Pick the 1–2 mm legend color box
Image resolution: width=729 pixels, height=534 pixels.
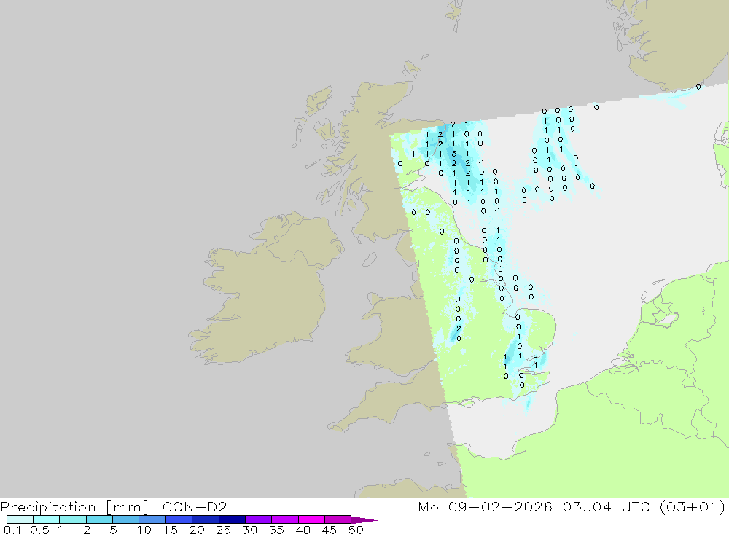pyautogui.click(x=73, y=519)
